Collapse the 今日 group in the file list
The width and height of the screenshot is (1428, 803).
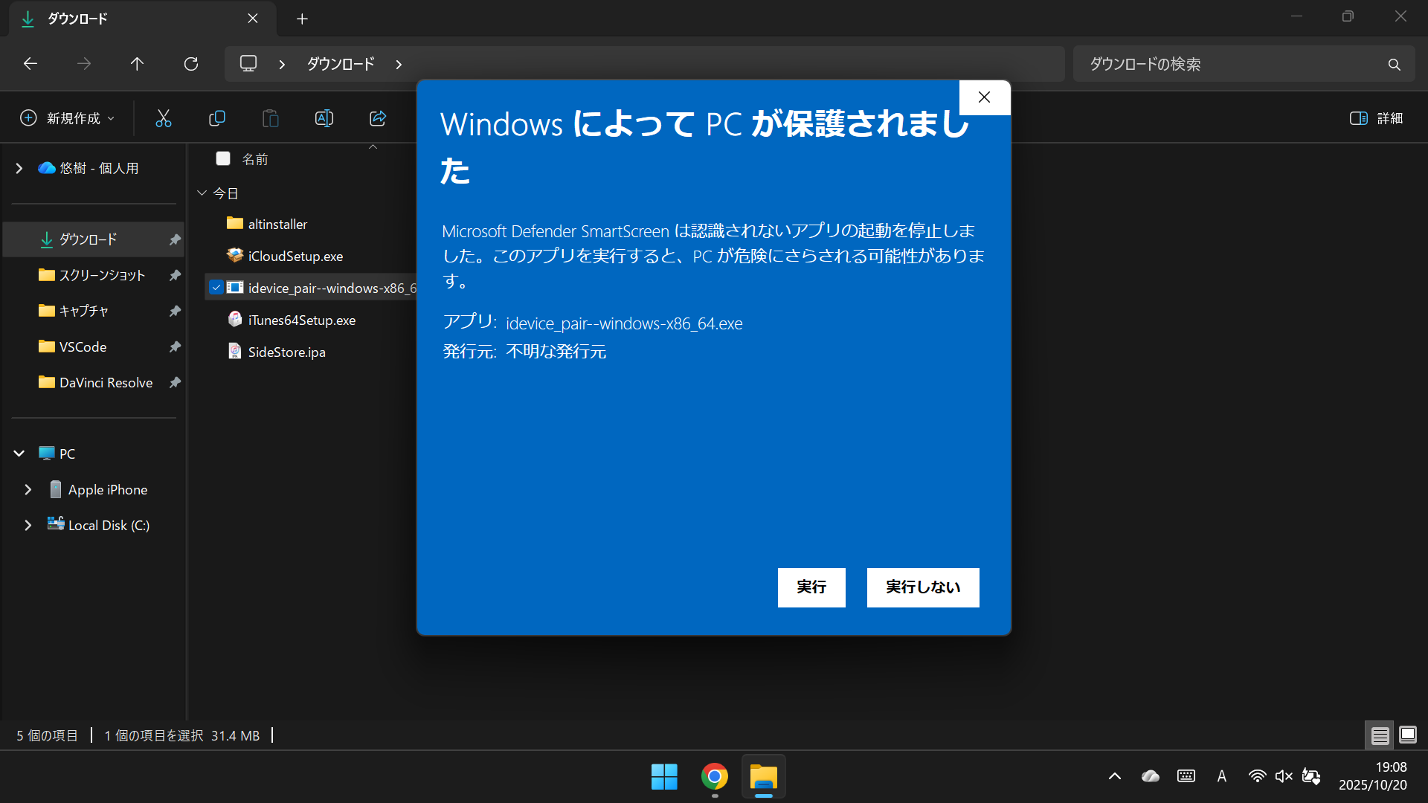click(202, 193)
